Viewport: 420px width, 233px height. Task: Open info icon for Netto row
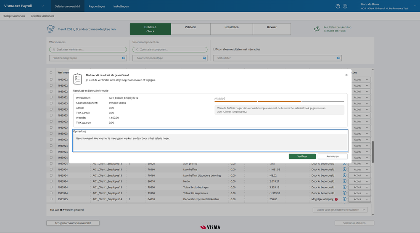point(344,181)
